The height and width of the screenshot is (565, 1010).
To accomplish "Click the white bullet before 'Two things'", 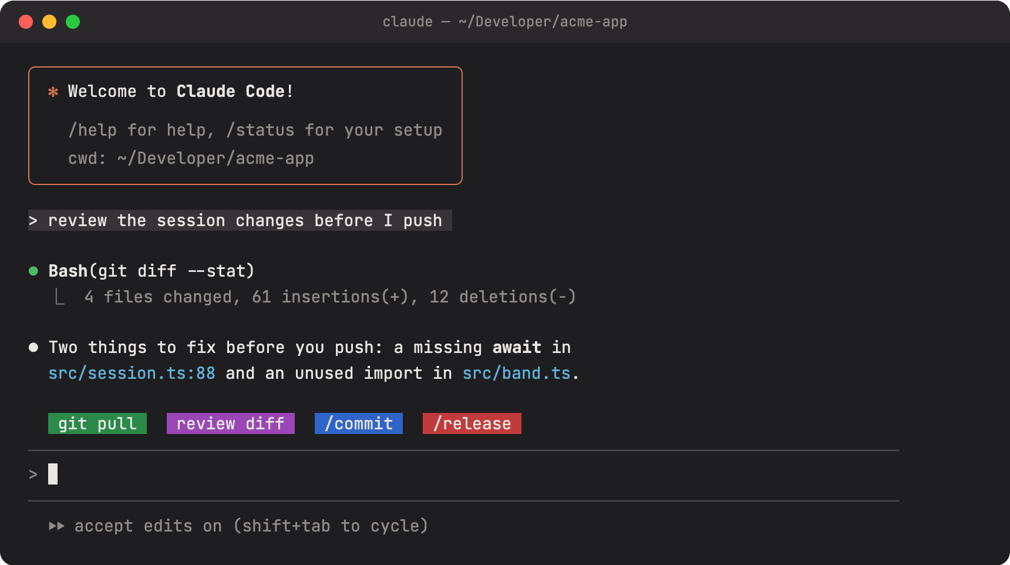I will (x=33, y=347).
